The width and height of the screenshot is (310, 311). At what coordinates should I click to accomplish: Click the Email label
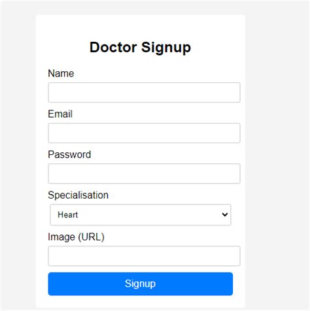point(60,114)
